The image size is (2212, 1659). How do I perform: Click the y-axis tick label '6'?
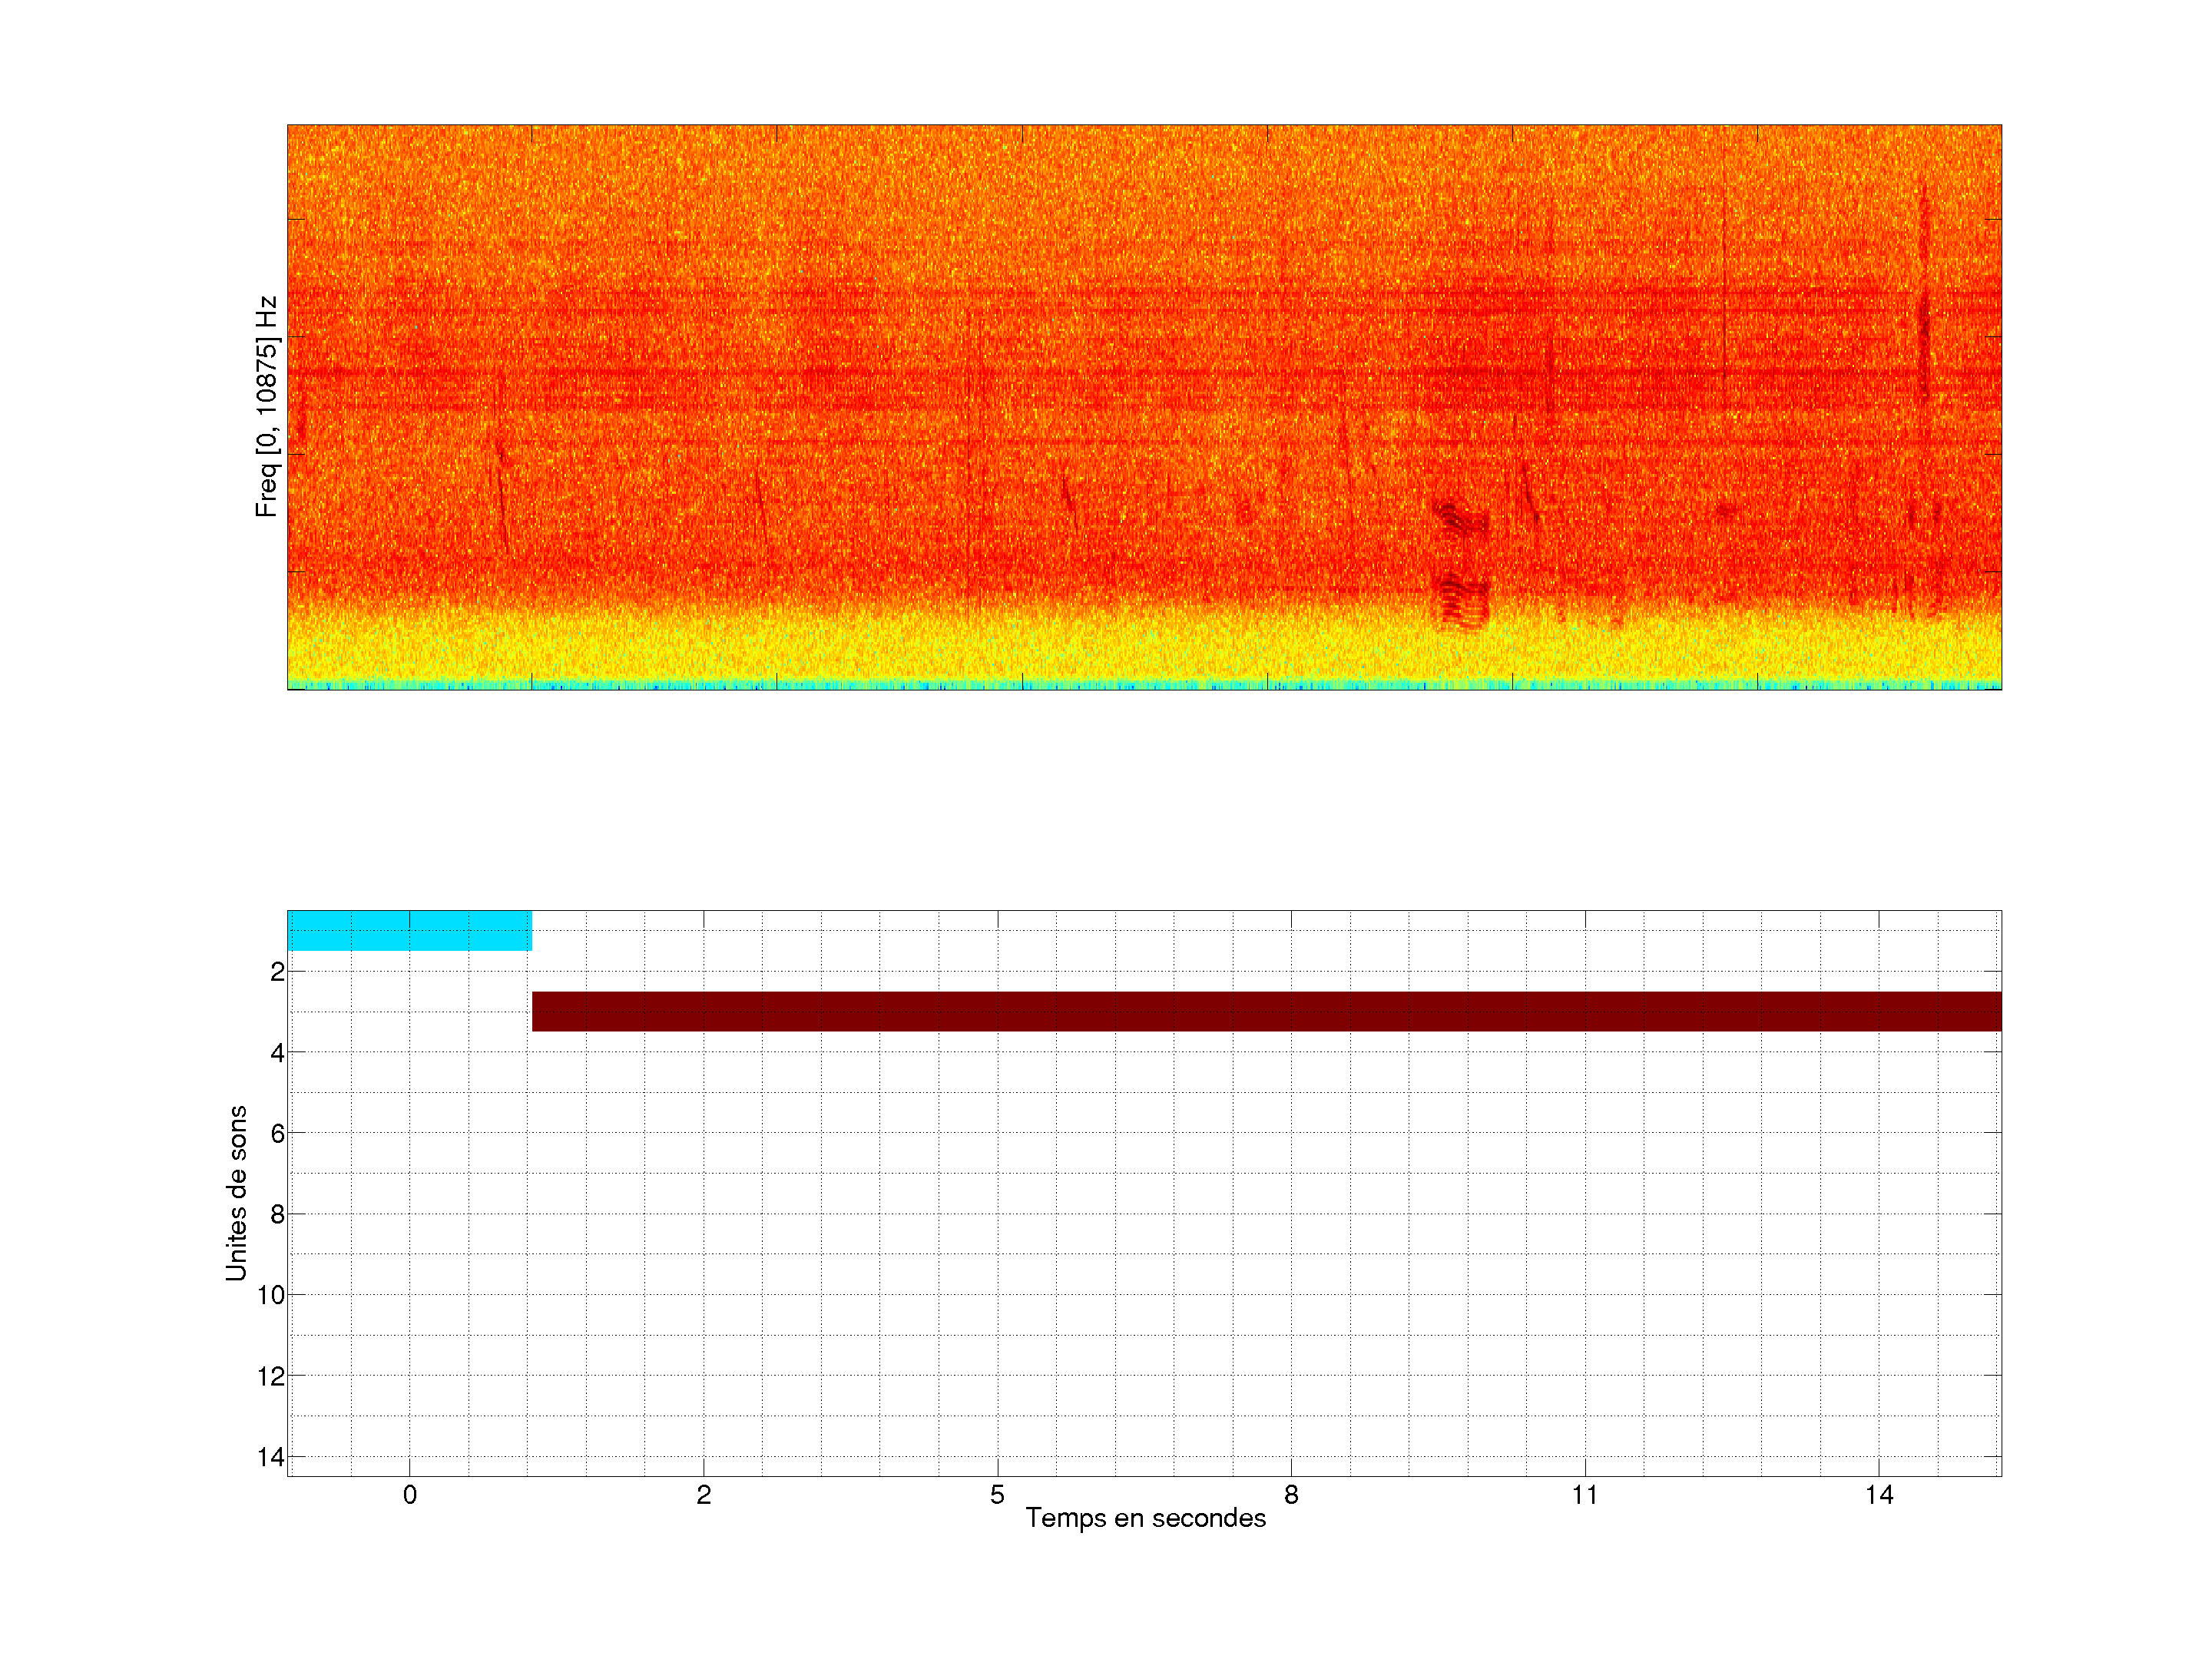tap(277, 1133)
